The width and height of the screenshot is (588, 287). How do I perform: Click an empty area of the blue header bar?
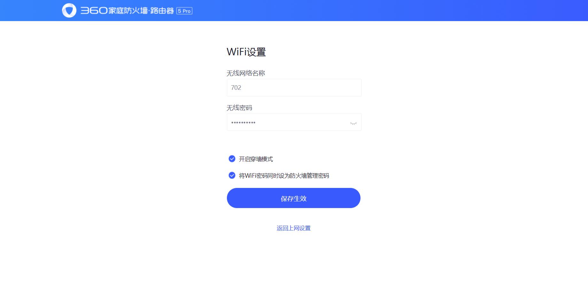(x=383, y=11)
